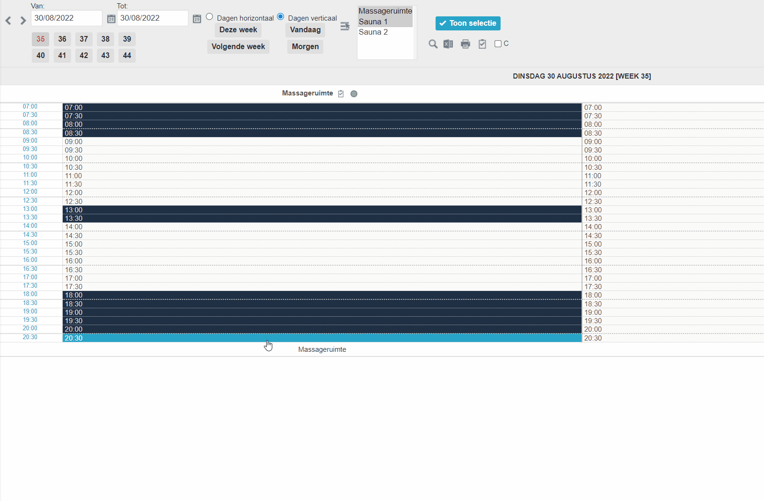
Task: Open calendar picker for Van date
Action: pyautogui.click(x=111, y=19)
